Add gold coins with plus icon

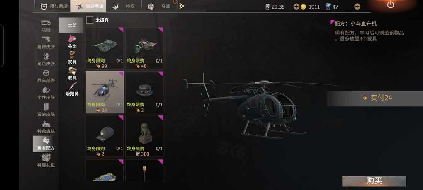(x=296, y=7)
